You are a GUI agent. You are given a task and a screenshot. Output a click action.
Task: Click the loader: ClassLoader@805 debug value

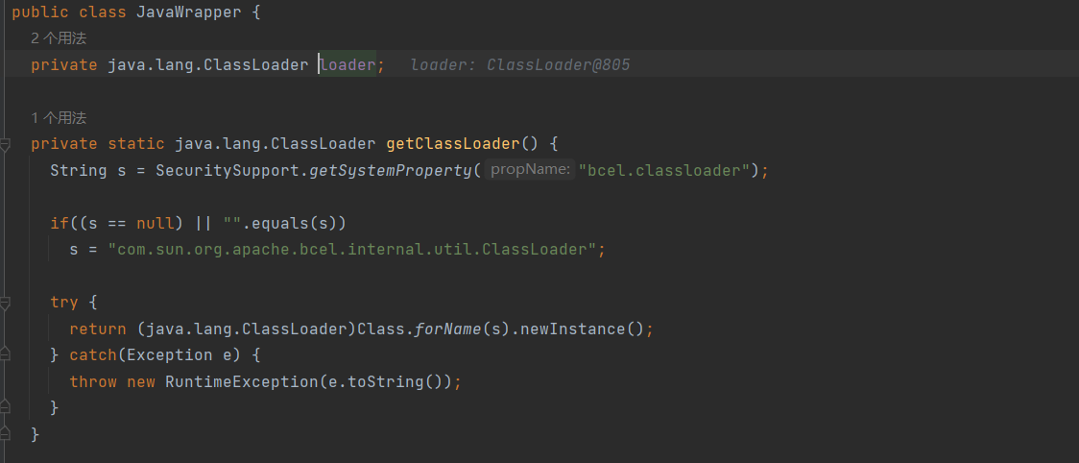pyautogui.click(x=519, y=65)
